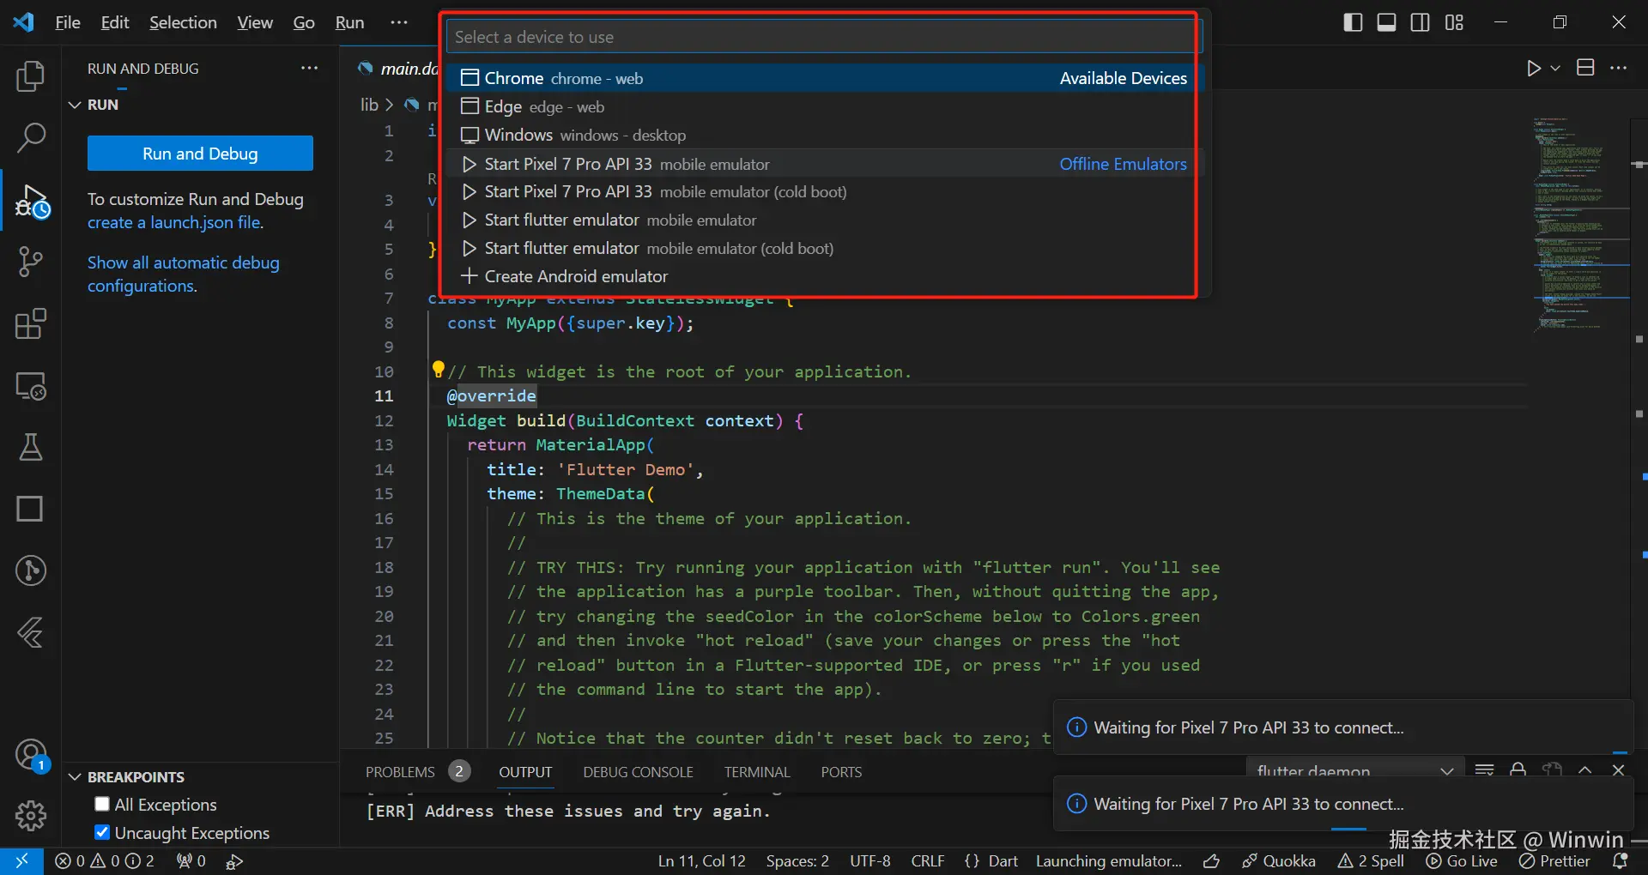This screenshot has width=1648, height=875.
Task: Open the Remote Explorer icon
Action: click(x=31, y=386)
